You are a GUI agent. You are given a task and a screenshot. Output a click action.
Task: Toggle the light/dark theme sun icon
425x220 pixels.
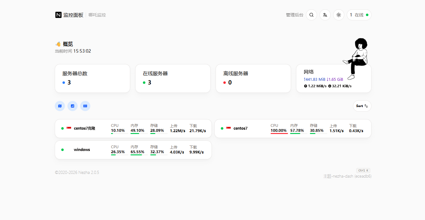pos(338,15)
